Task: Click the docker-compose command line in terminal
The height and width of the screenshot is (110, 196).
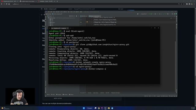Action: pyautogui.click(x=77, y=69)
